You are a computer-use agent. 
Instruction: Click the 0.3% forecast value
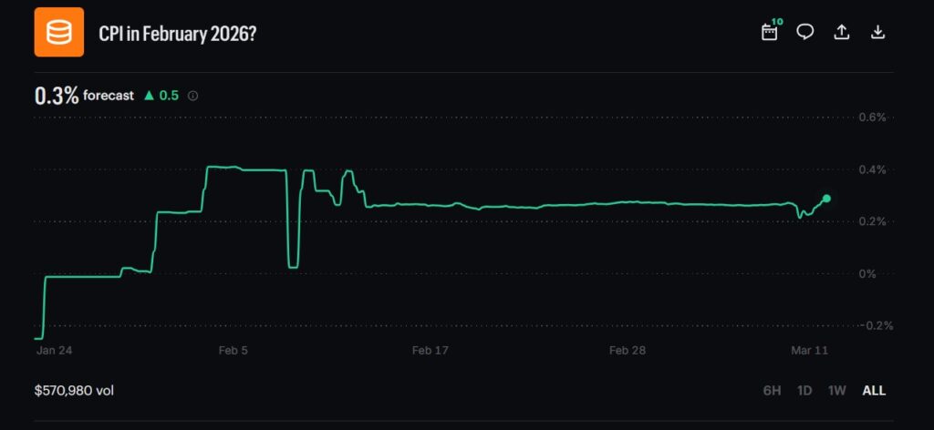point(57,95)
